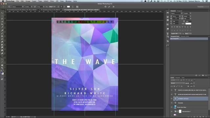This screenshot has width=210, height=118.
Task: Open the Filter menu
Action: pos(52,1)
